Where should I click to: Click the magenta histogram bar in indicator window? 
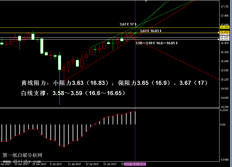pyautogui.click(x=135, y=118)
